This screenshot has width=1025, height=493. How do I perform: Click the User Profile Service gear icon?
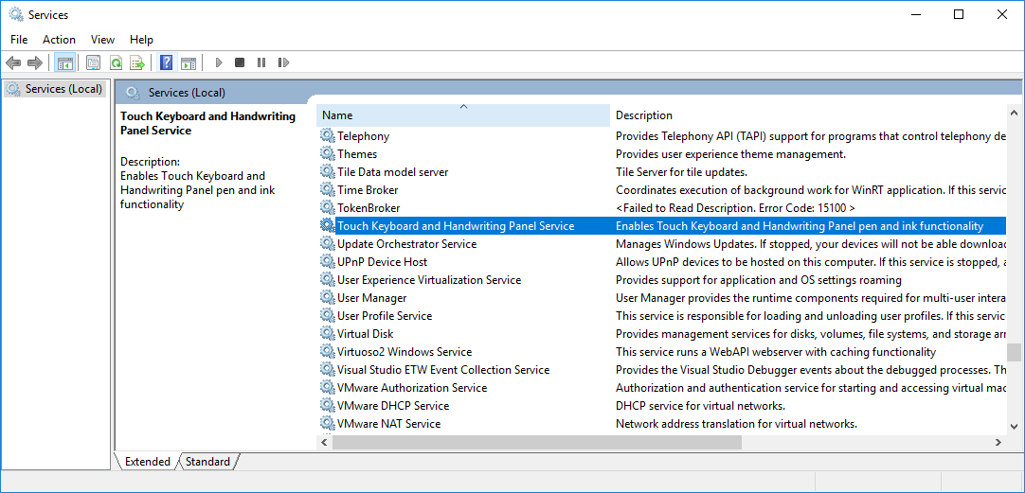click(x=327, y=315)
